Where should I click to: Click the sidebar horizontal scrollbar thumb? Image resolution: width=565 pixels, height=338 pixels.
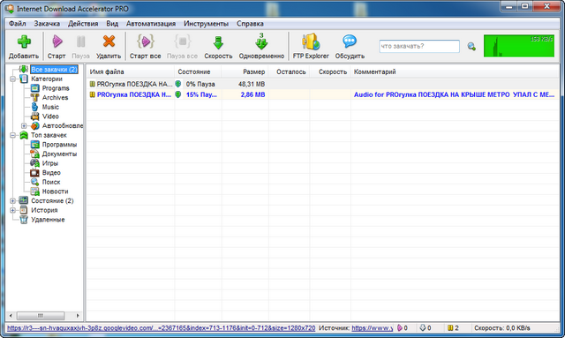click(41, 316)
